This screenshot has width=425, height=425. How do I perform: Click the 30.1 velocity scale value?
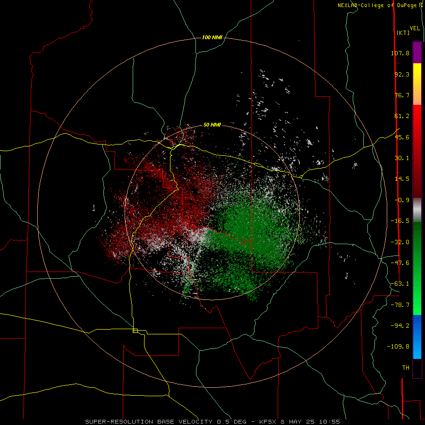coord(402,158)
